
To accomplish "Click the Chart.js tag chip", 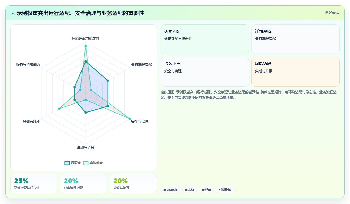I will coord(170,190).
